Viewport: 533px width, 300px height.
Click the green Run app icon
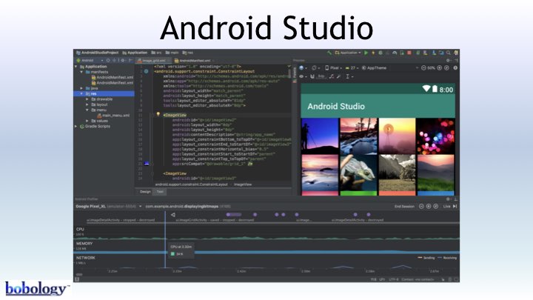pyautogui.click(x=366, y=53)
